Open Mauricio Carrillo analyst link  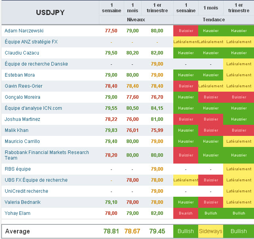pyautogui.click(x=22, y=141)
